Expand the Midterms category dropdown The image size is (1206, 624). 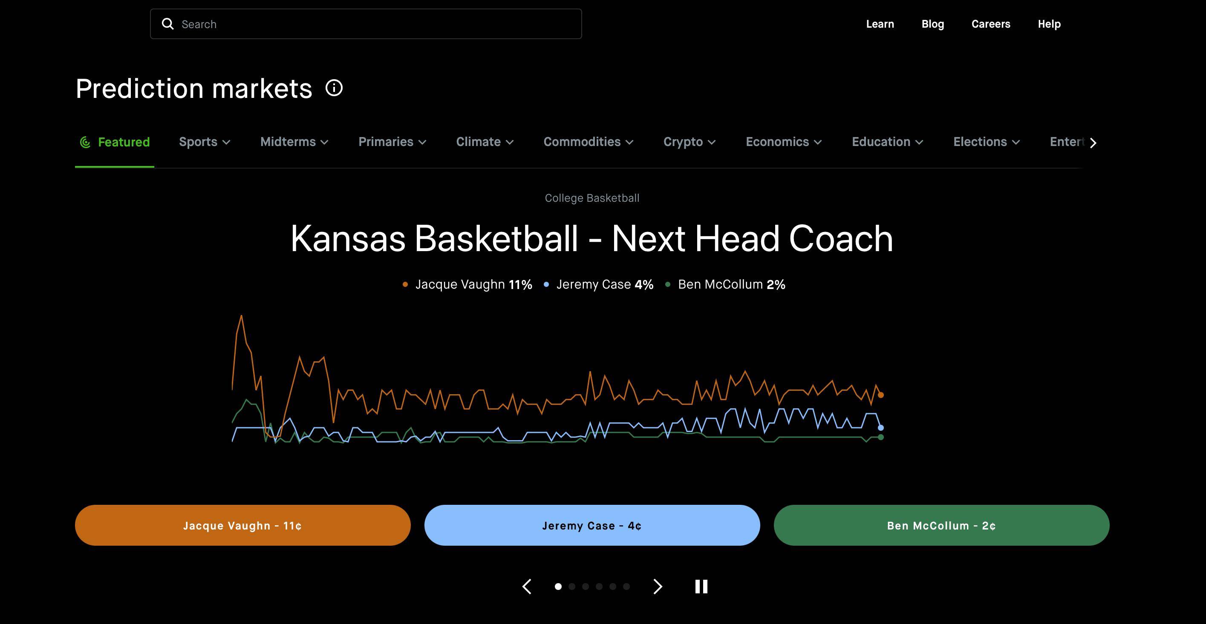294,142
